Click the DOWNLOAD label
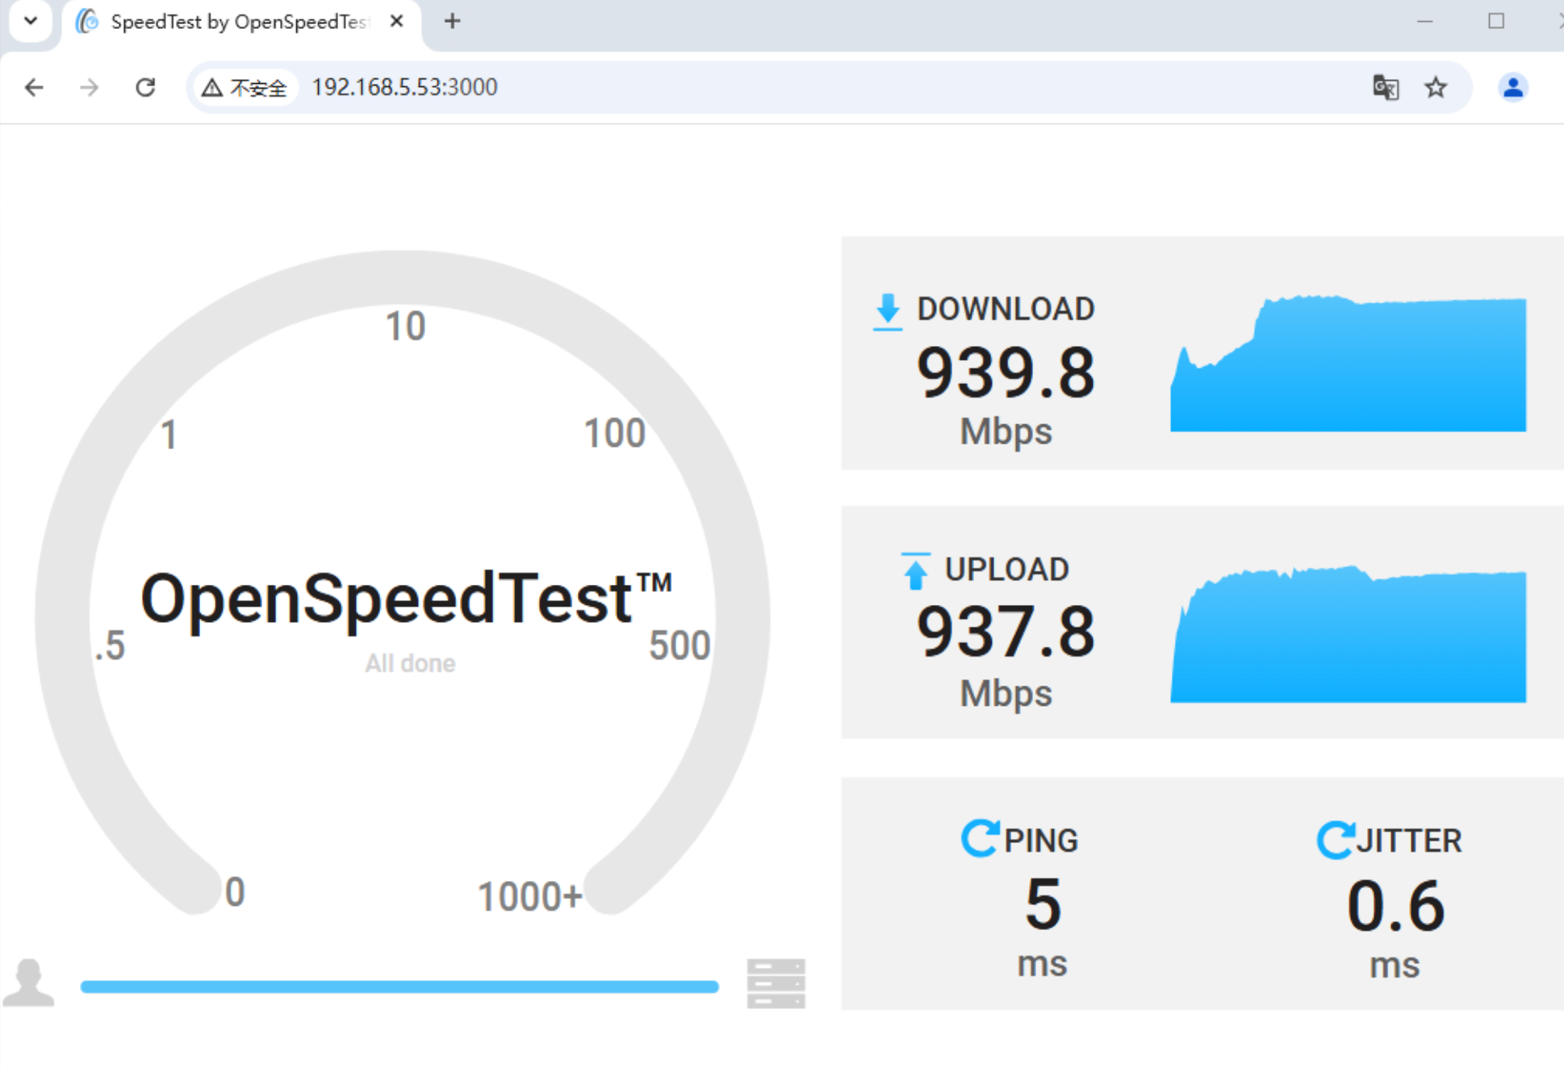The image size is (1564, 1068). pyautogui.click(x=1006, y=309)
